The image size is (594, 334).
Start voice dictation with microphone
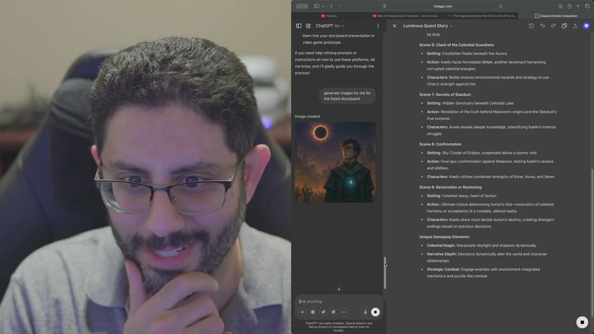(365, 312)
